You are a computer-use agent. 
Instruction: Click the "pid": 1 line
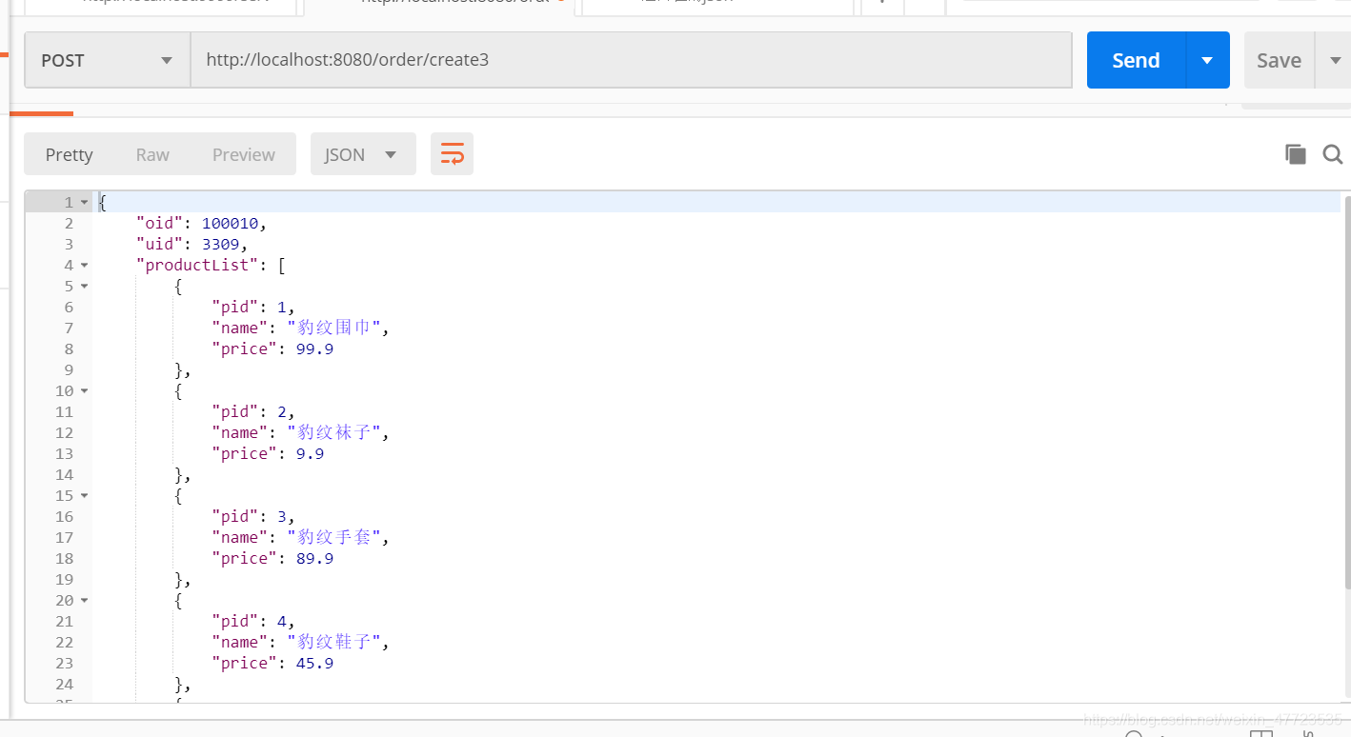(253, 308)
